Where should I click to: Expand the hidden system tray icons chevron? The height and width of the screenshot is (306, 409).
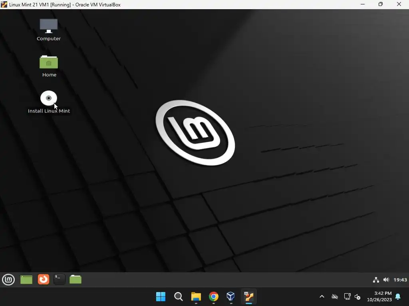pos(322,296)
